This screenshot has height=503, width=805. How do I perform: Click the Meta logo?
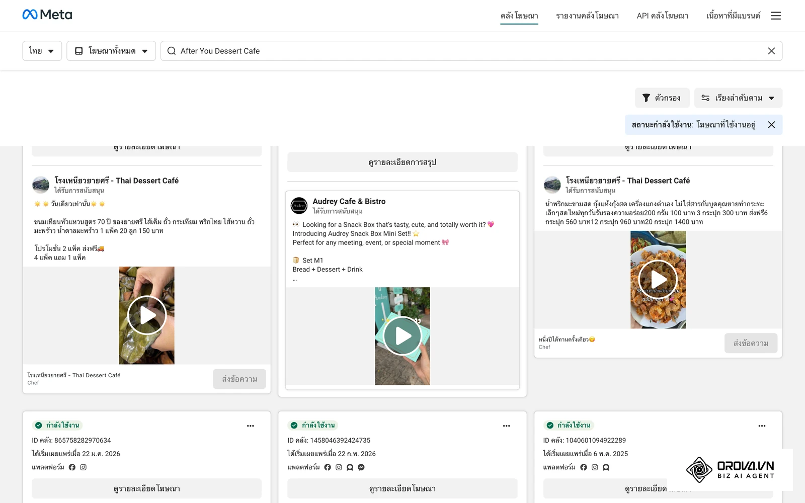(x=47, y=15)
